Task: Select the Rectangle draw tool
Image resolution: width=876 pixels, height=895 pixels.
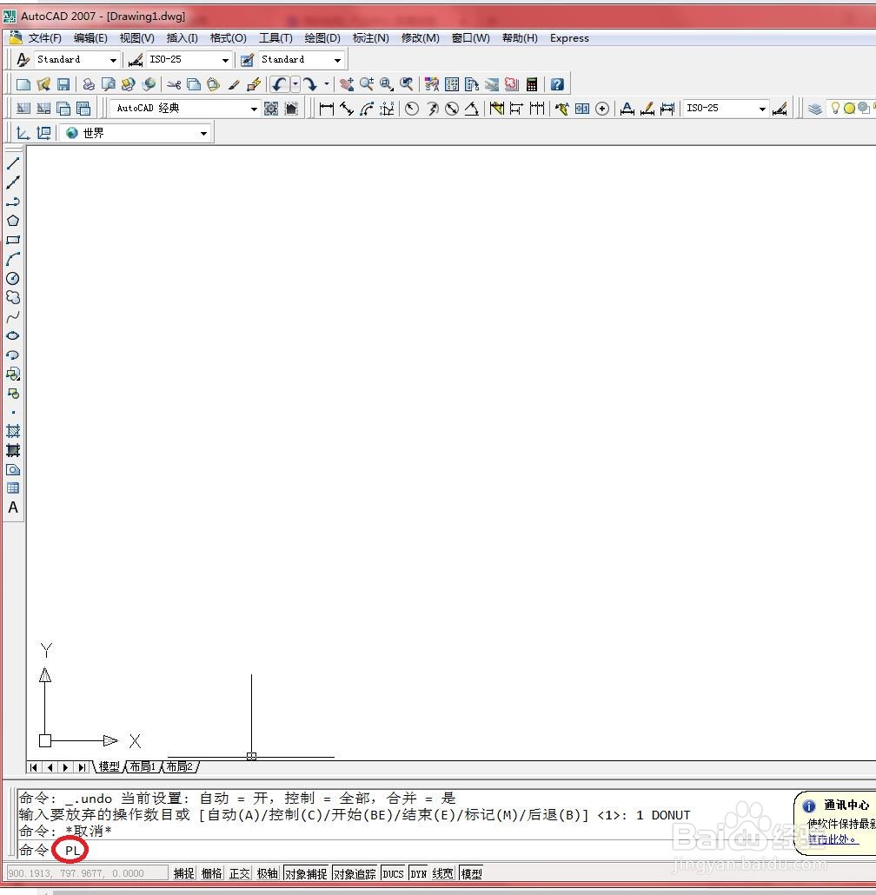Action: pos(13,241)
